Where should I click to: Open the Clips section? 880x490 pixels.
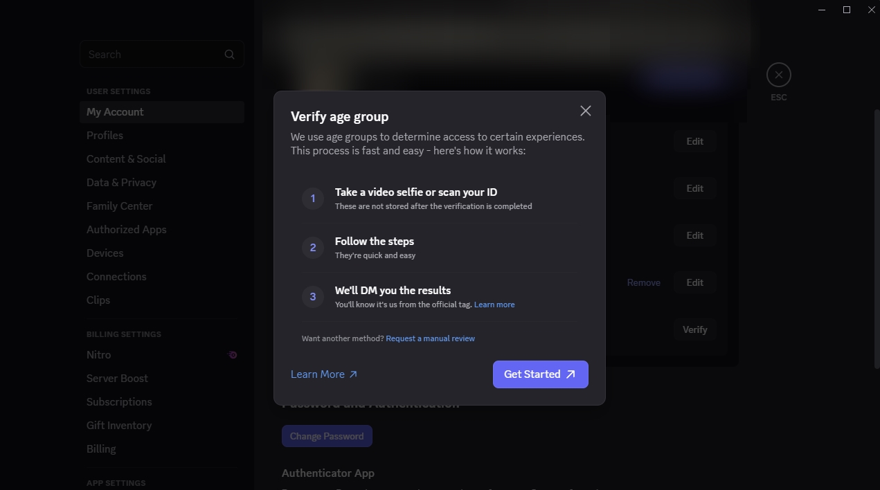point(98,300)
